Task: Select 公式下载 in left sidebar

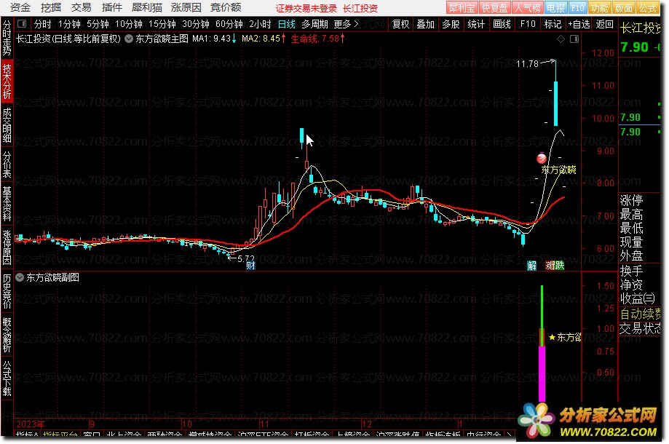Action: tap(7, 378)
